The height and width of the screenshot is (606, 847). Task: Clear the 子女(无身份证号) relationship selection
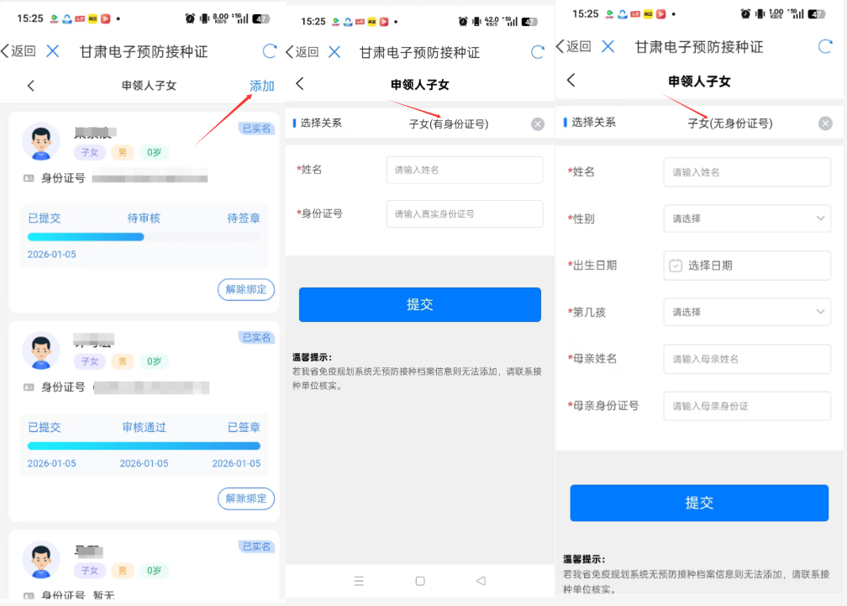825,124
